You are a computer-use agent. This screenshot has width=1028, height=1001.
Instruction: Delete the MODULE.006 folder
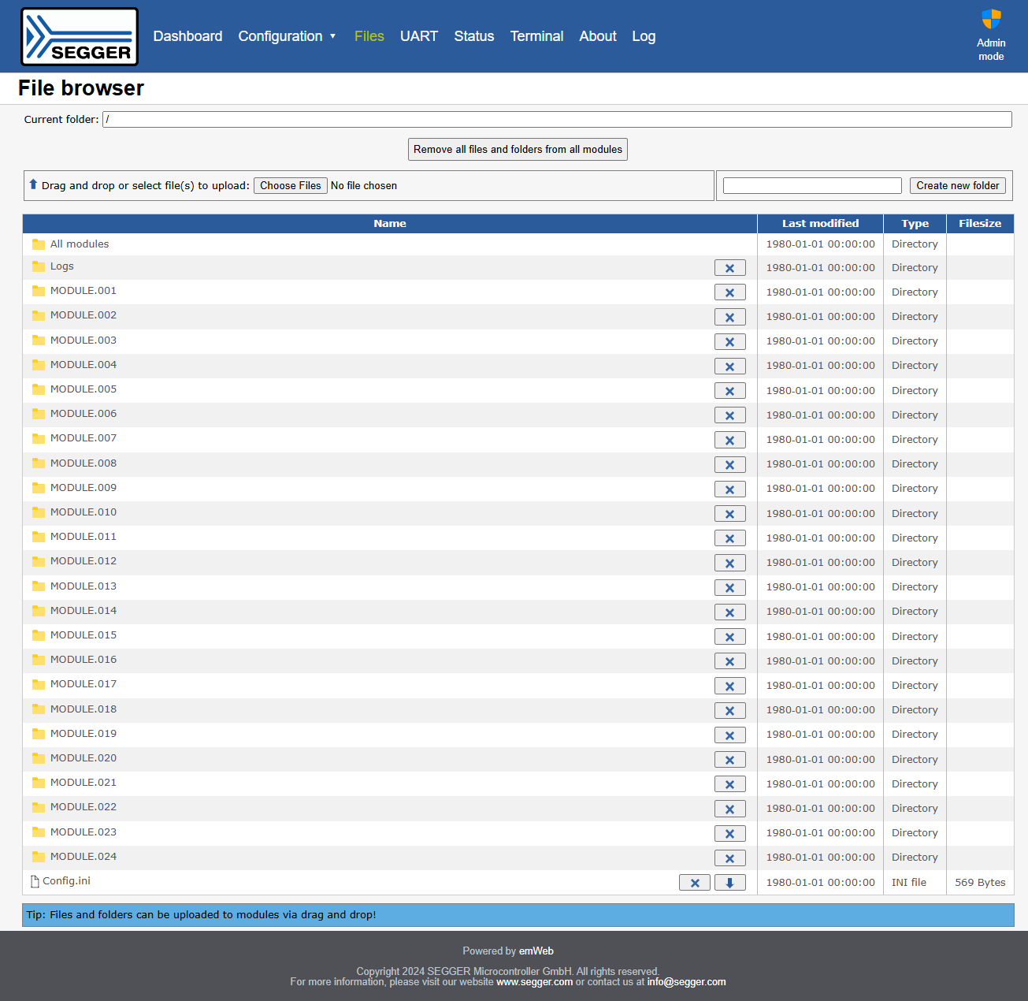pos(729,415)
